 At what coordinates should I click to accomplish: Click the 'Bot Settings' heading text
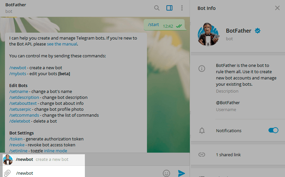[21, 133]
